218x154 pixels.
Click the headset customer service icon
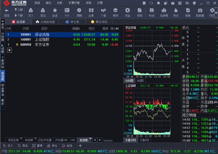coord(151,3)
